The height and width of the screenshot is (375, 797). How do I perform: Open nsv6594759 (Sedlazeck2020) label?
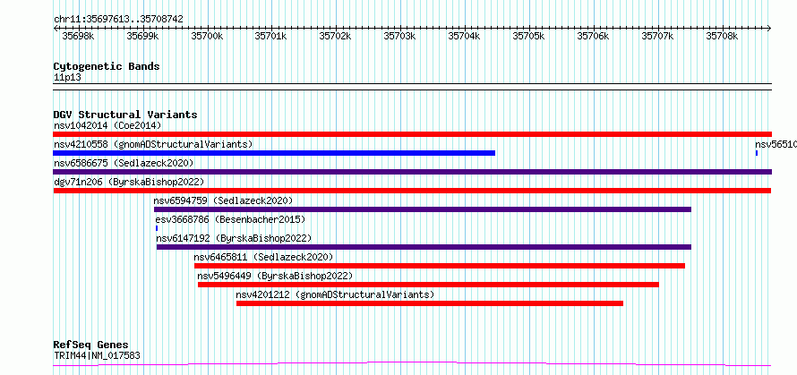tap(224, 200)
